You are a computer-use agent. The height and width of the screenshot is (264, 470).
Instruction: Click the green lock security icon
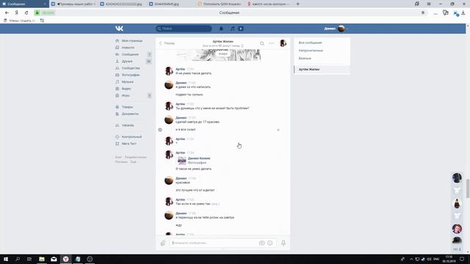pyautogui.click(x=37, y=12)
